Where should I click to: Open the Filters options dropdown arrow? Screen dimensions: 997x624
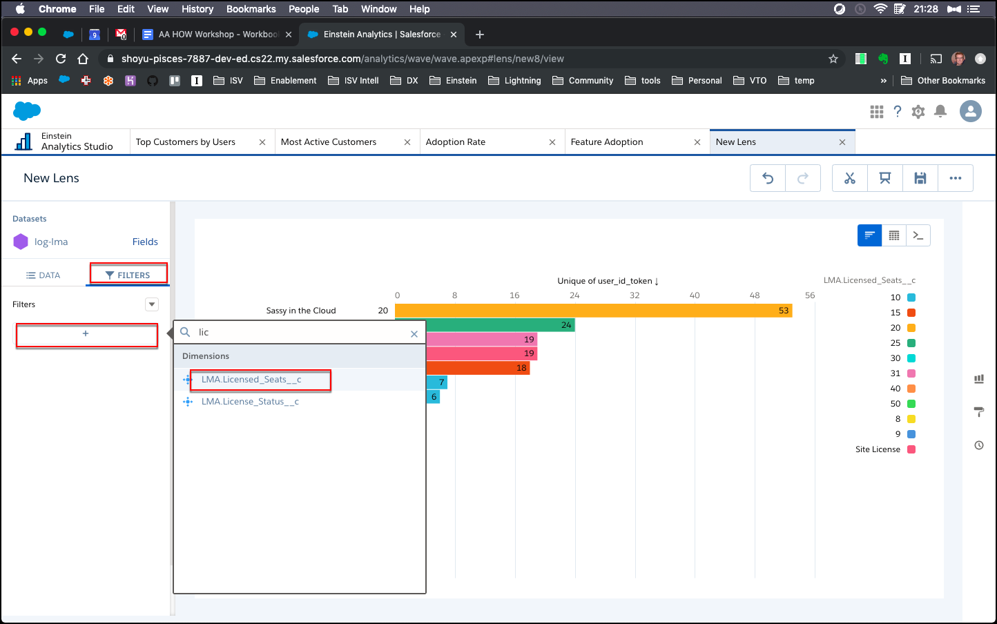152,304
